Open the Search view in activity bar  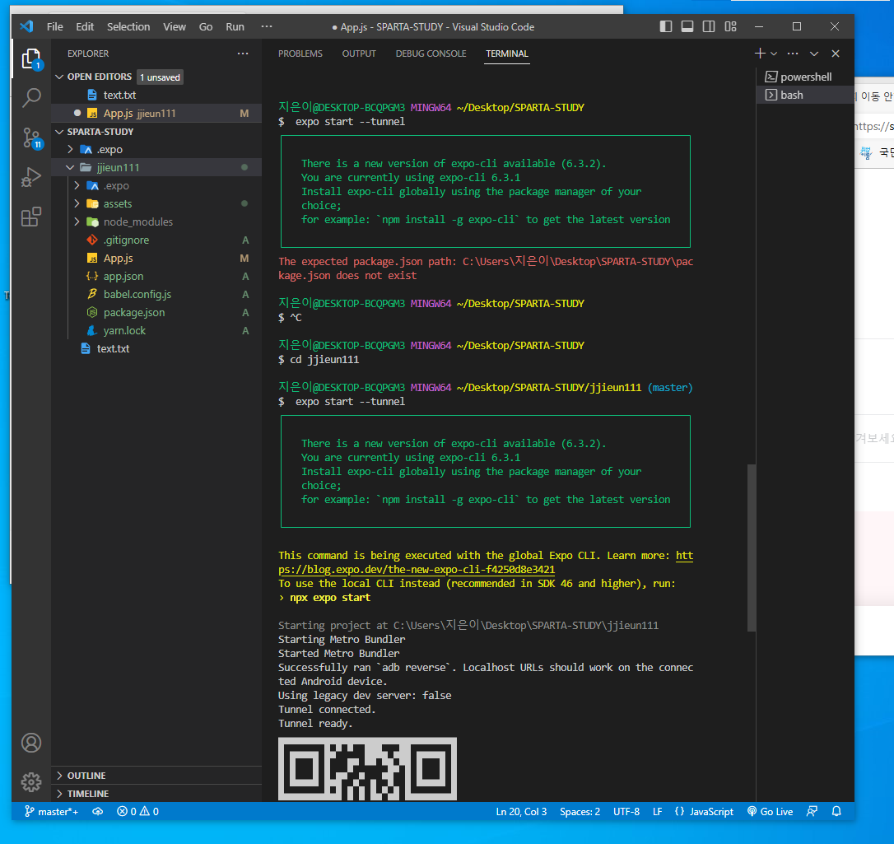(x=30, y=97)
